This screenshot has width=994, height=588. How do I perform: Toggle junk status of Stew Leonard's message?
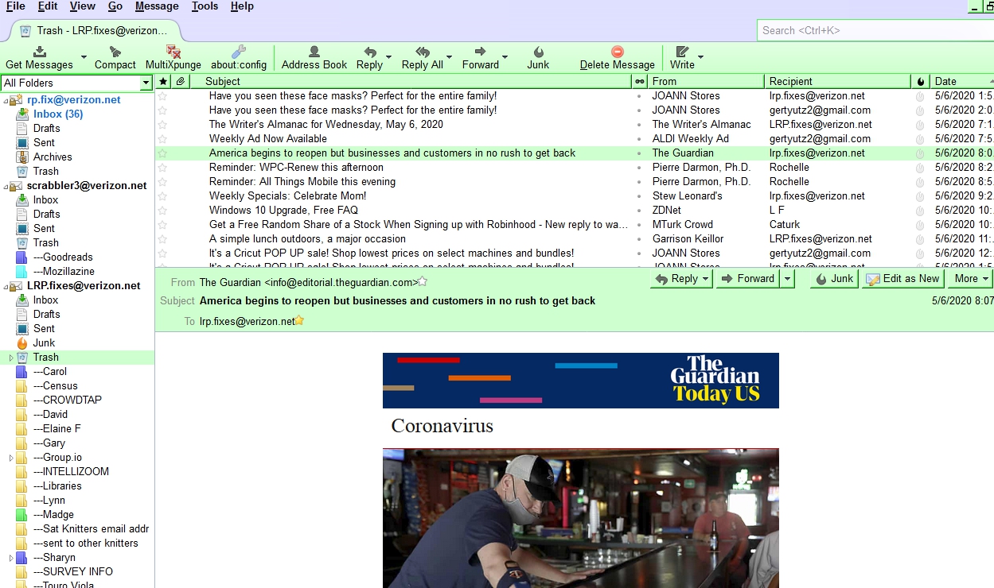(x=920, y=195)
